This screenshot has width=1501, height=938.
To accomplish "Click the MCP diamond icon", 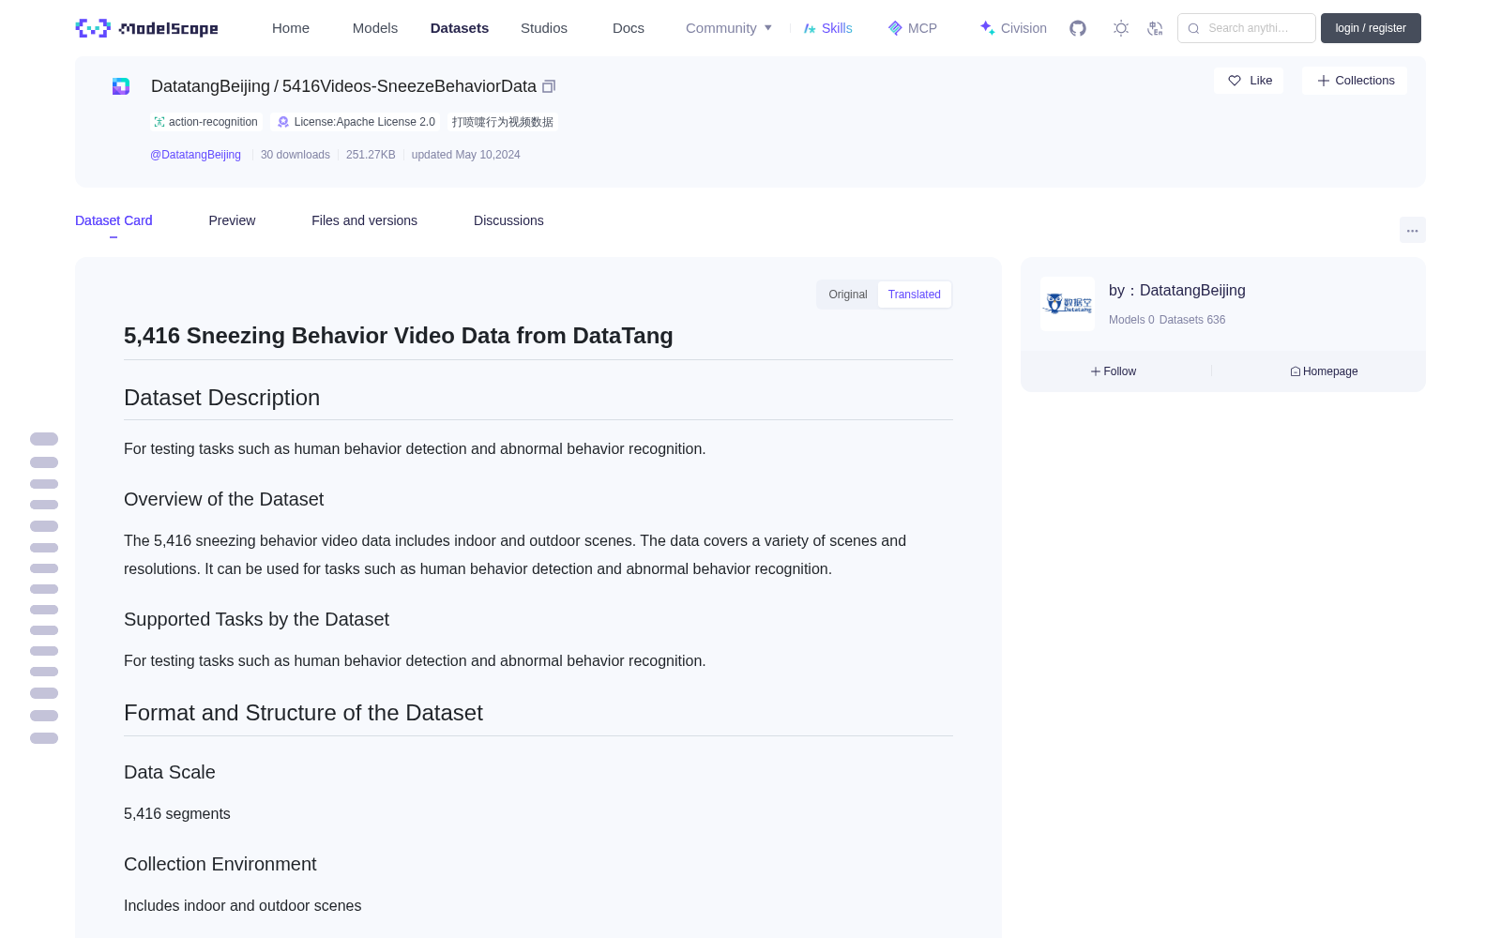I will click(895, 28).
